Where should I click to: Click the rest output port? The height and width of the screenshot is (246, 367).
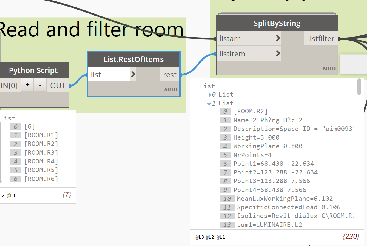pos(170,75)
